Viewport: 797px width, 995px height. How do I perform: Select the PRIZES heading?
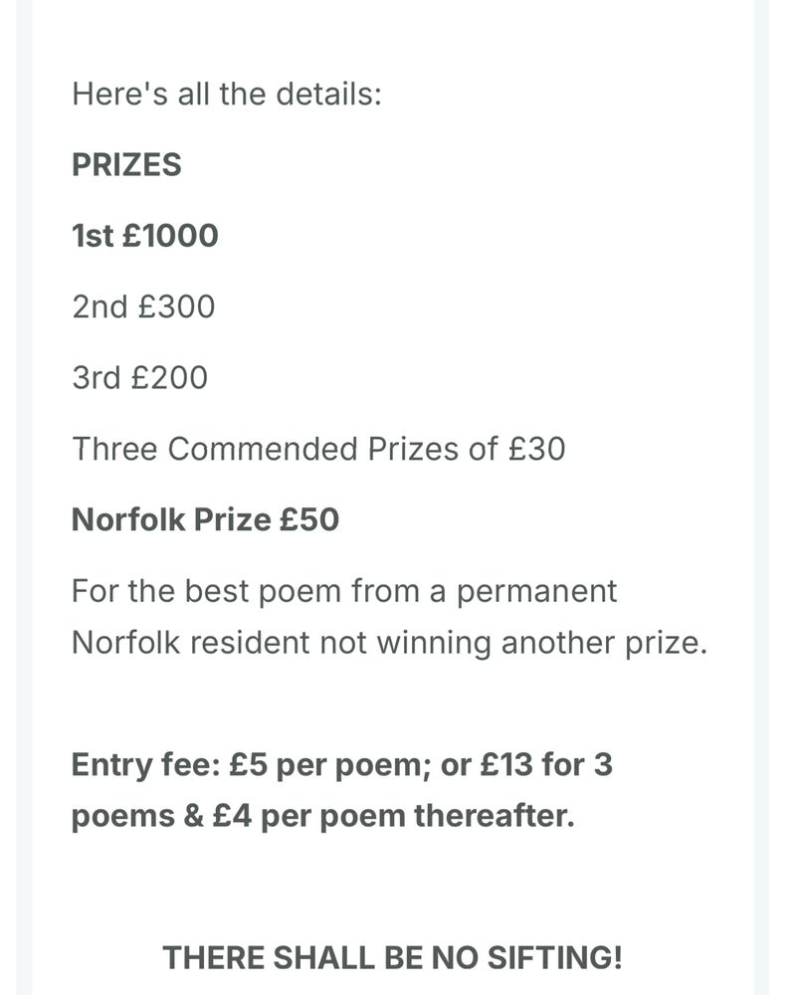[x=126, y=165]
